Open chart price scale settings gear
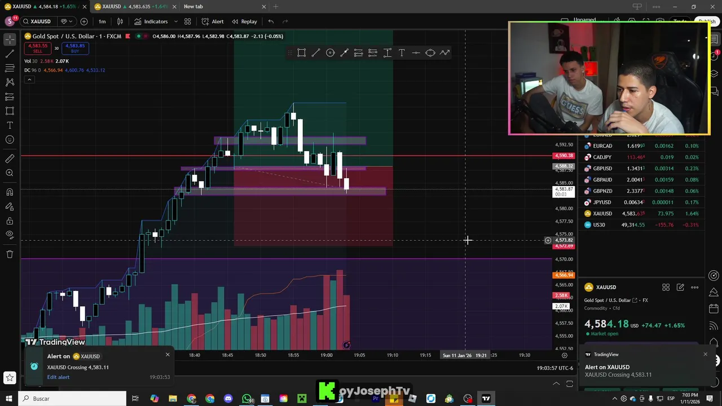 pos(565,355)
